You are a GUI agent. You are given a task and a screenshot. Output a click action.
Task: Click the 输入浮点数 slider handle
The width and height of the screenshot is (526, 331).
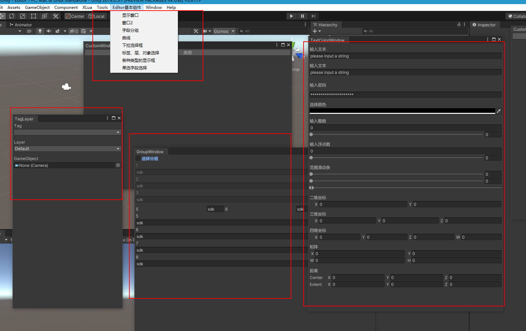(x=311, y=158)
